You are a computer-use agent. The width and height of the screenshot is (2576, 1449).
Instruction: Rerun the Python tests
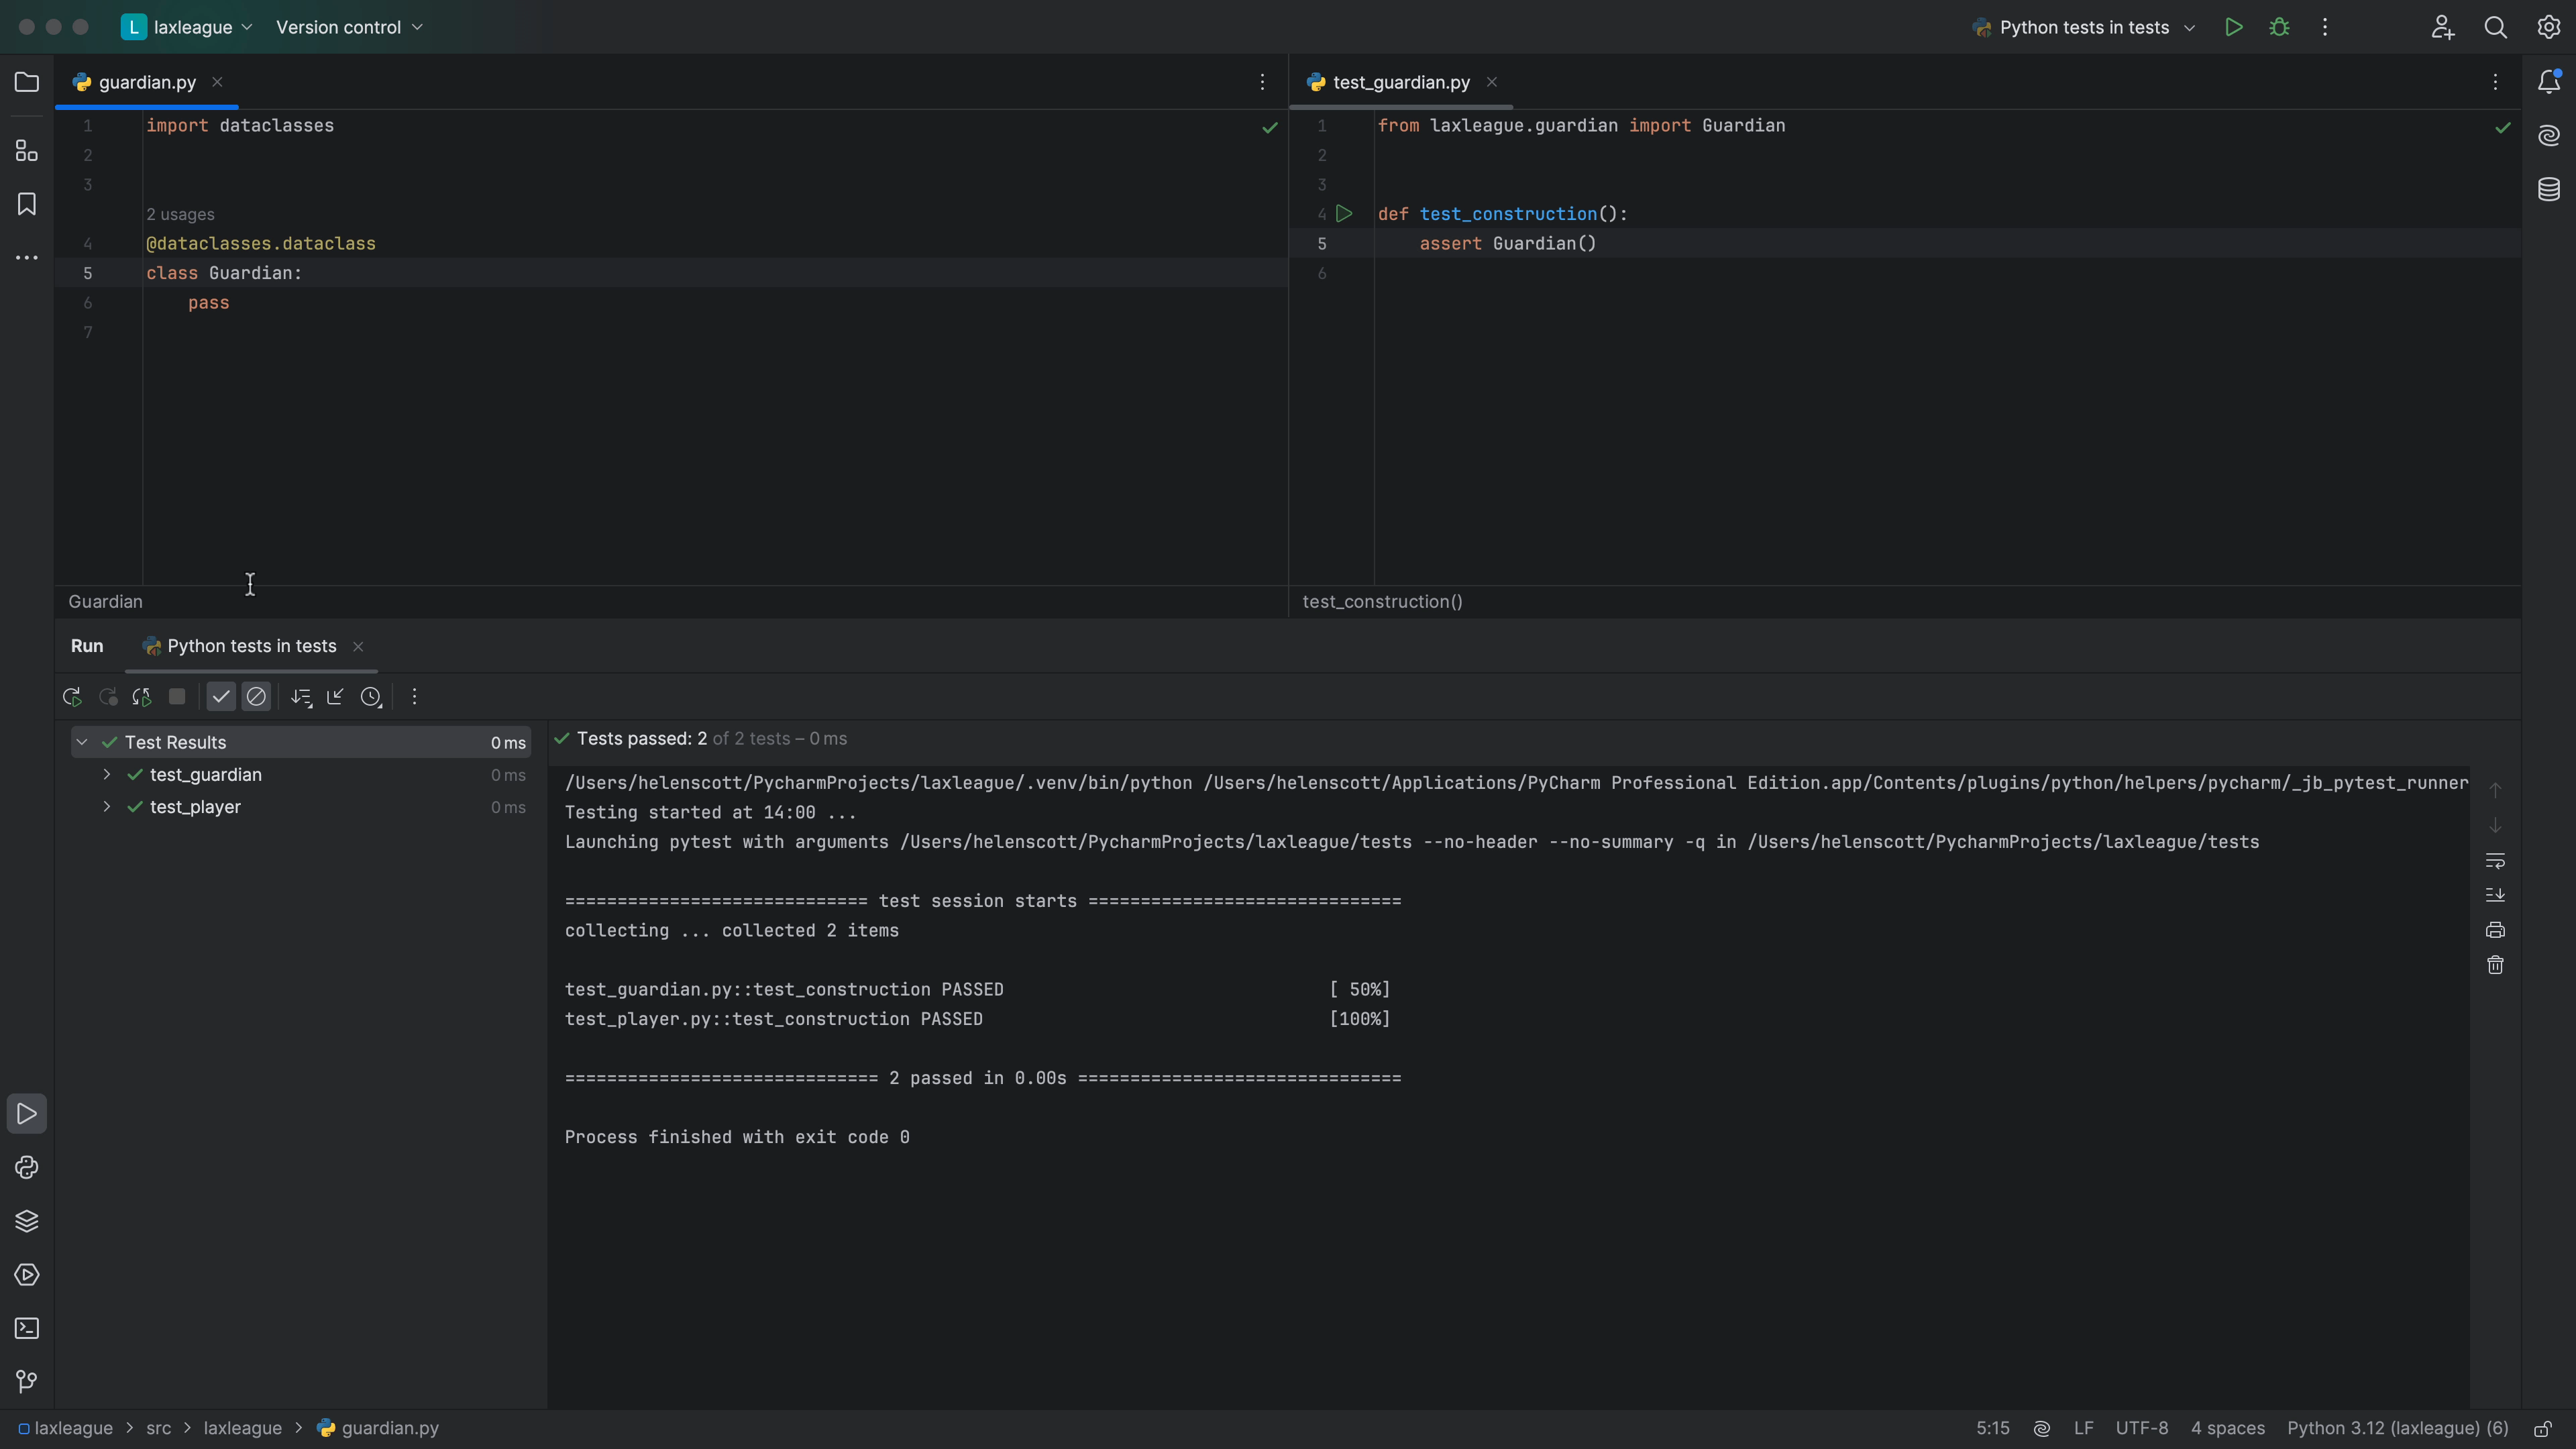click(71, 697)
